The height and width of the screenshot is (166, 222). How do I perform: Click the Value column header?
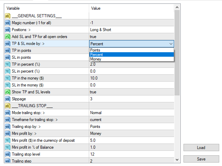click(x=131, y=8)
